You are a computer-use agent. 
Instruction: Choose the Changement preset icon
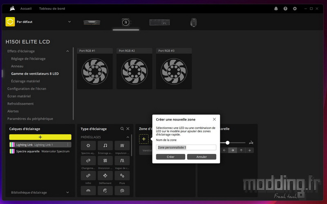click(x=88, y=160)
